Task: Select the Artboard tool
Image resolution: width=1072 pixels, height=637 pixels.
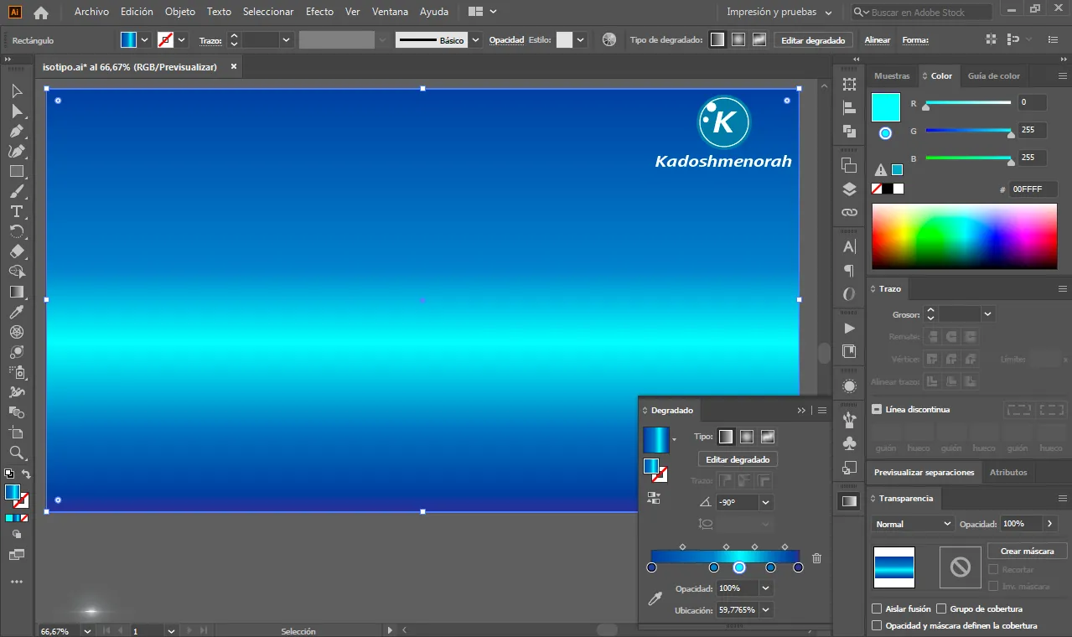Action: (x=16, y=432)
